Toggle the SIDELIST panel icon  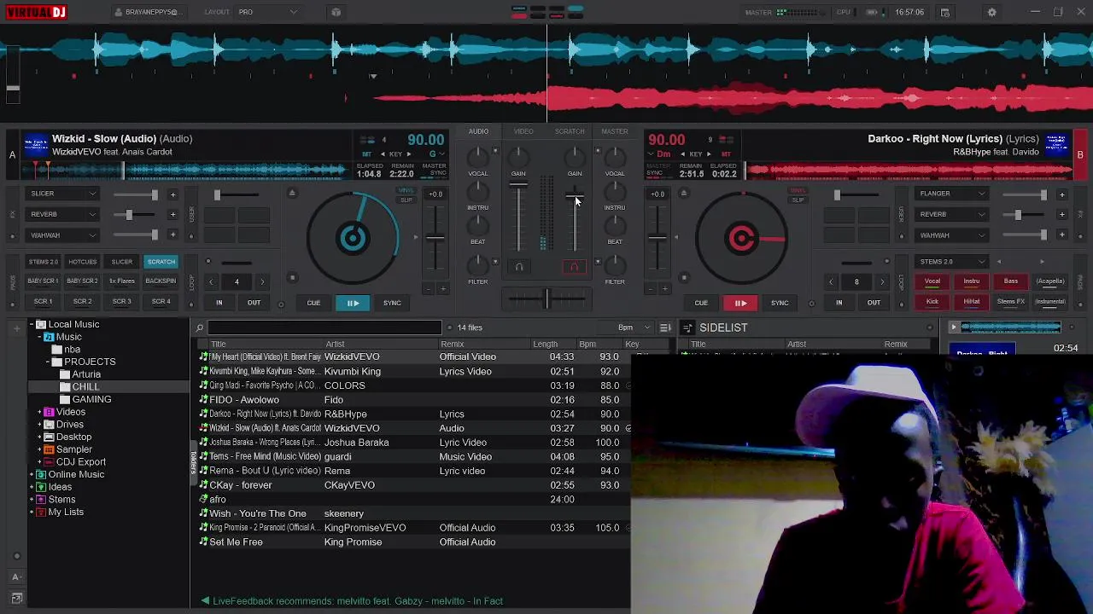pyautogui.click(x=687, y=327)
